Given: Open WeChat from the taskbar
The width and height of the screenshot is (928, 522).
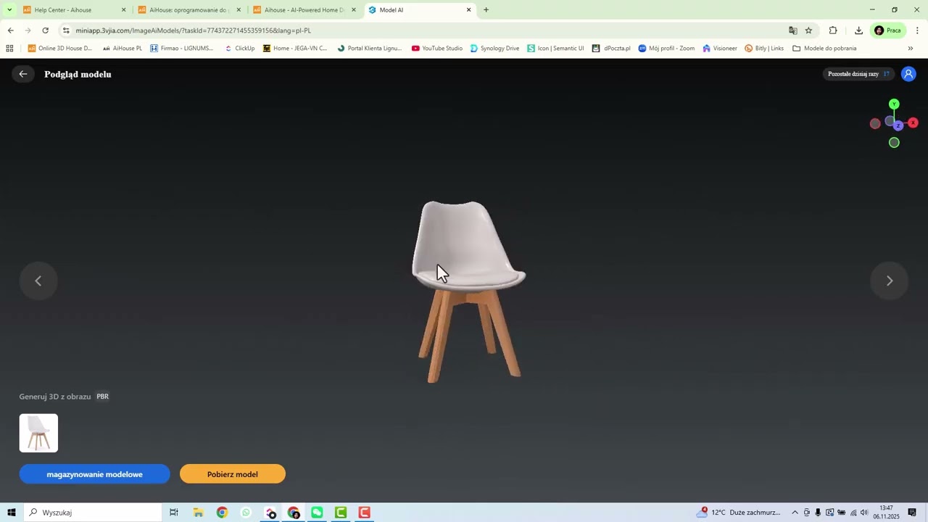Looking at the screenshot, I should tap(318, 513).
